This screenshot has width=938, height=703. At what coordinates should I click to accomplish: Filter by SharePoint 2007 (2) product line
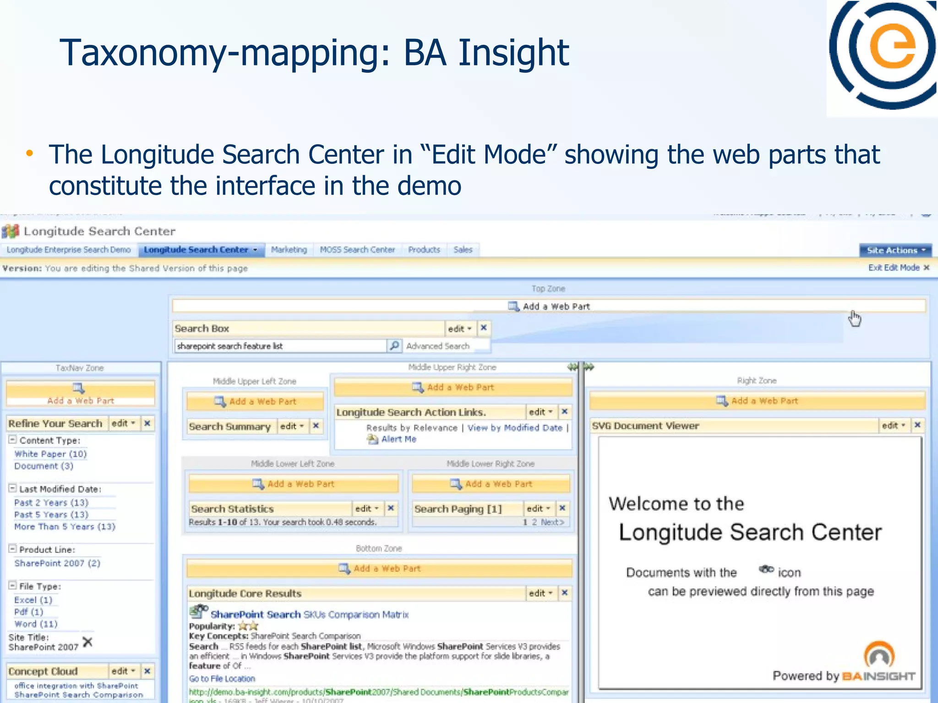57,563
